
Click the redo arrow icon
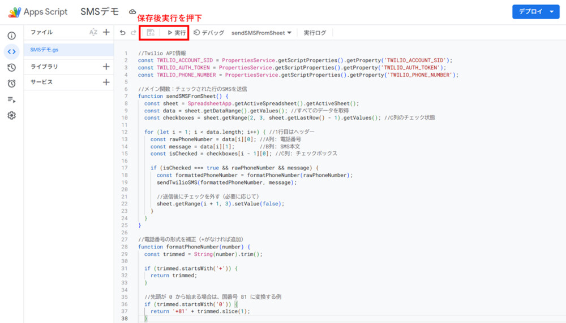coord(134,33)
